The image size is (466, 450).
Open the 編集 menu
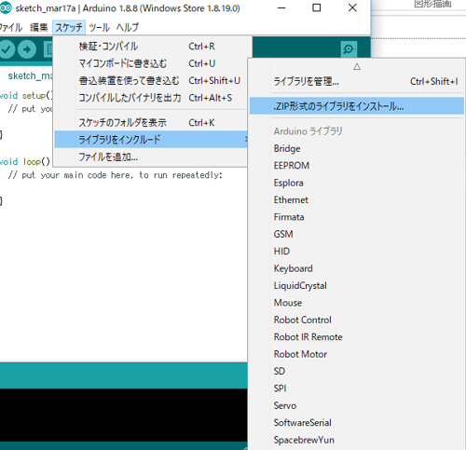coord(39,28)
